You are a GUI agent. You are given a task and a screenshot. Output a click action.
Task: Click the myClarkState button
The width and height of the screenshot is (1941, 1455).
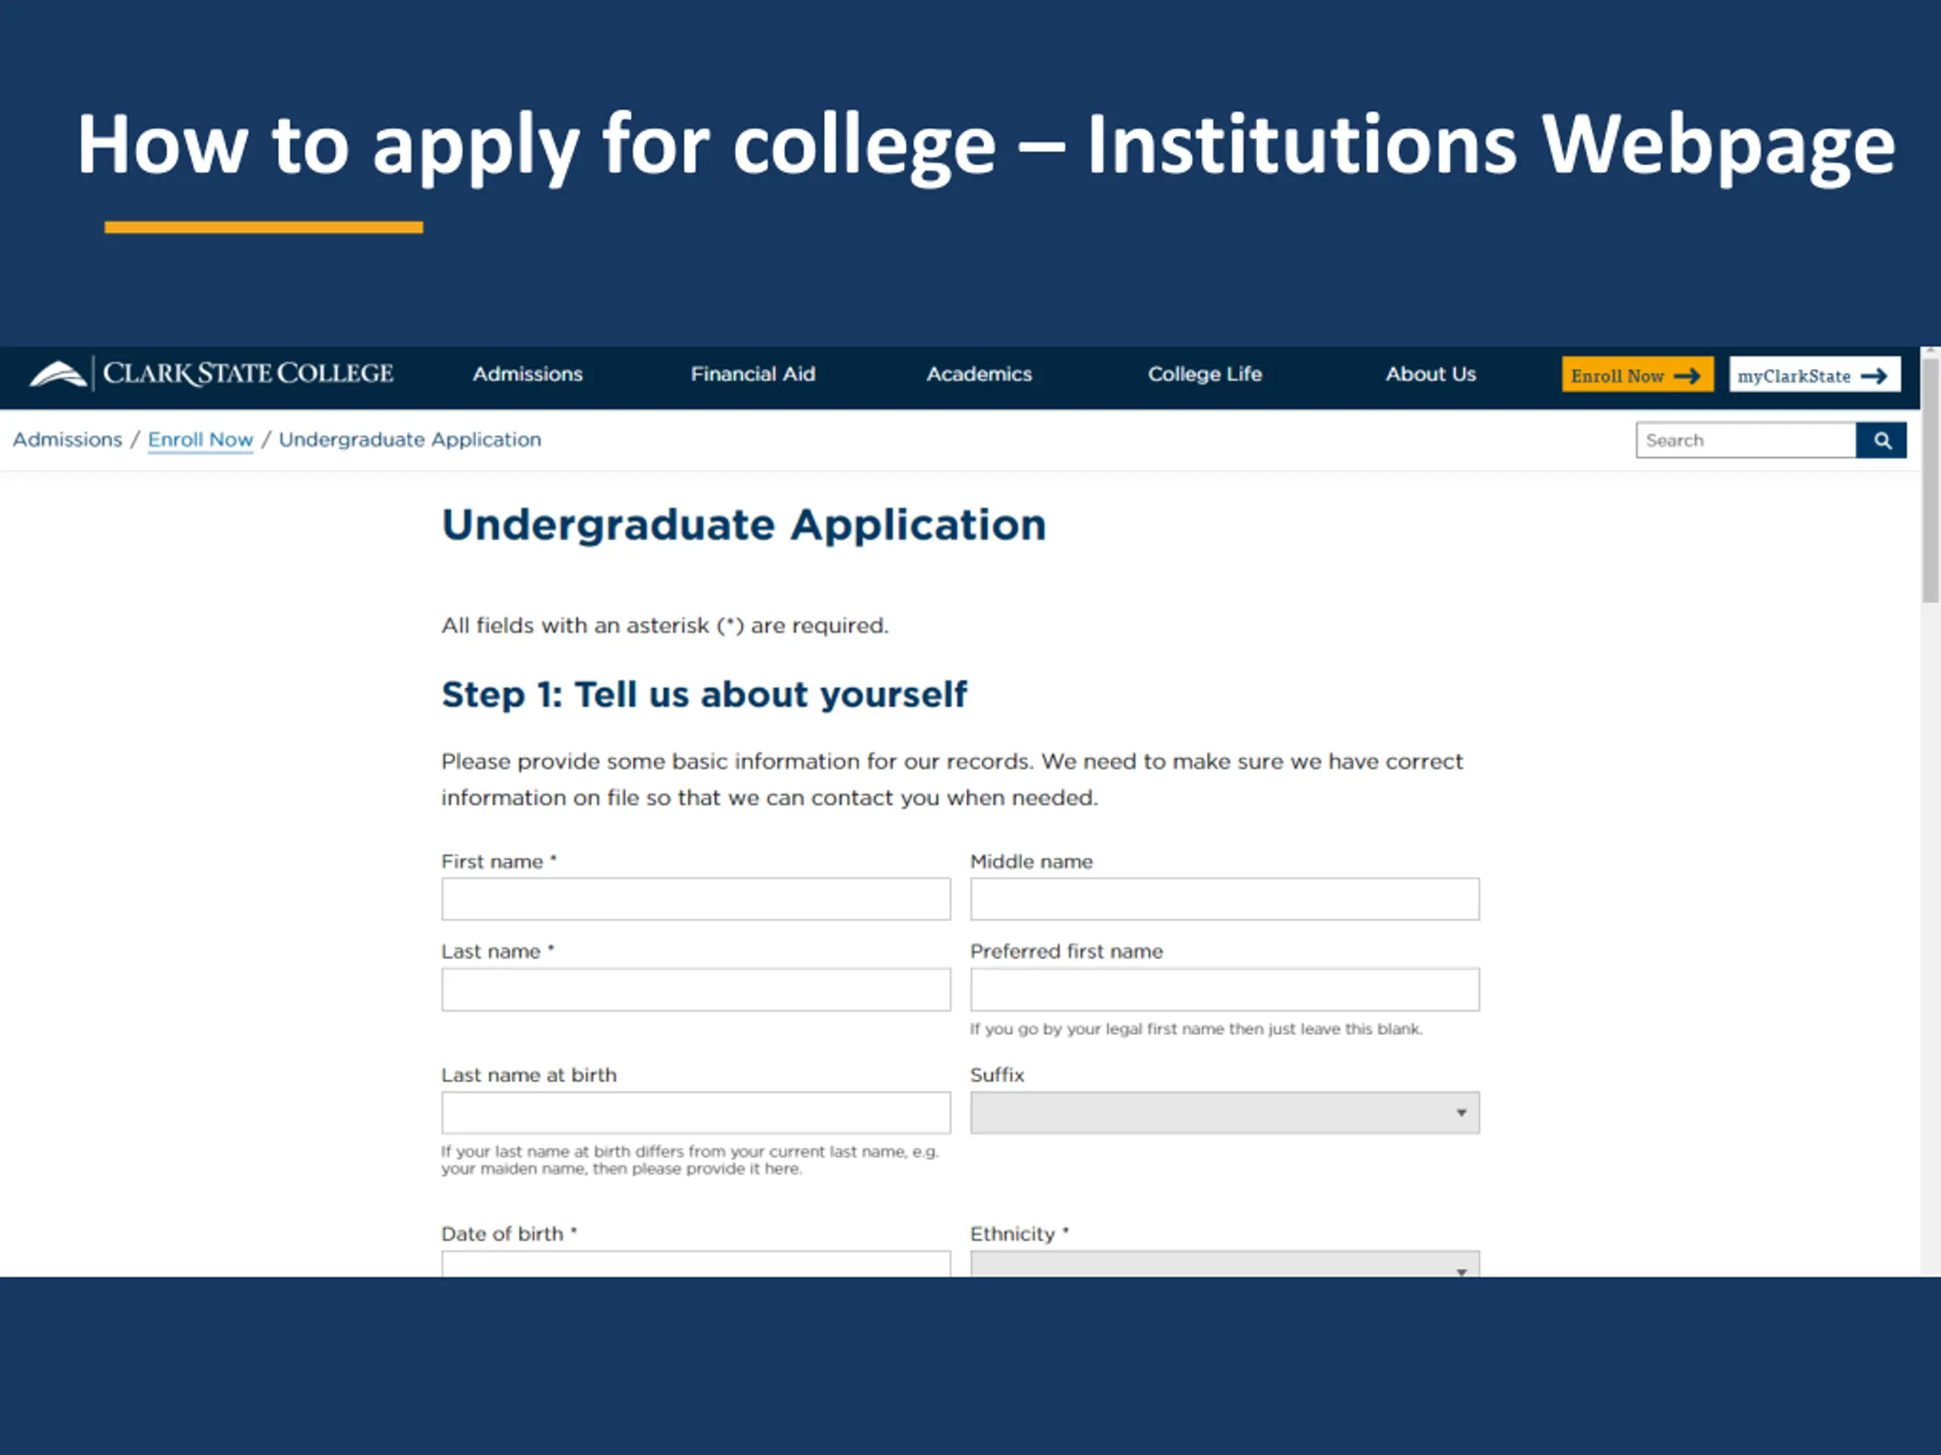point(1814,375)
